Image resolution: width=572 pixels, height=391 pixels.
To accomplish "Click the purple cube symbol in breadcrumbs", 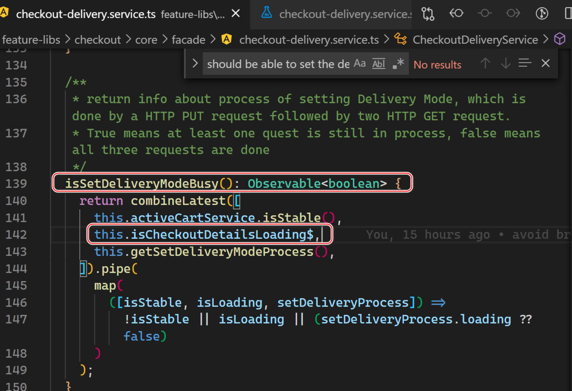I will tap(560, 40).
